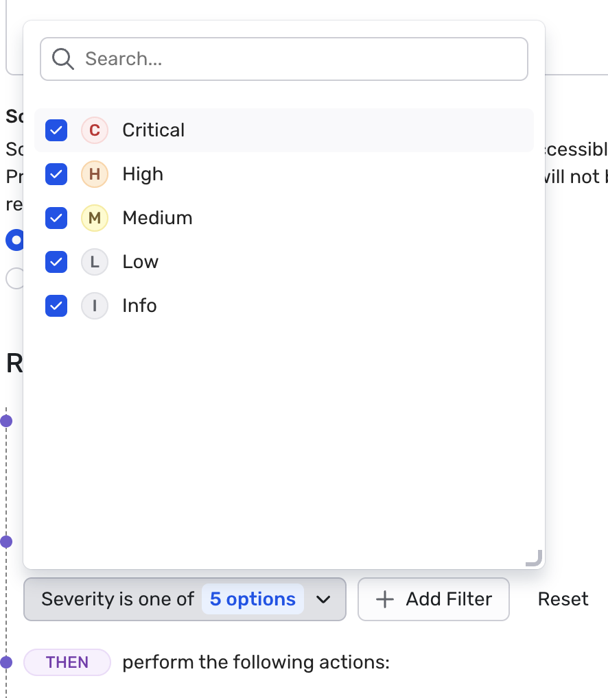Click the yellow M Medium severity badge
Viewport: 608px width, 698px height.
(x=95, y=218)
